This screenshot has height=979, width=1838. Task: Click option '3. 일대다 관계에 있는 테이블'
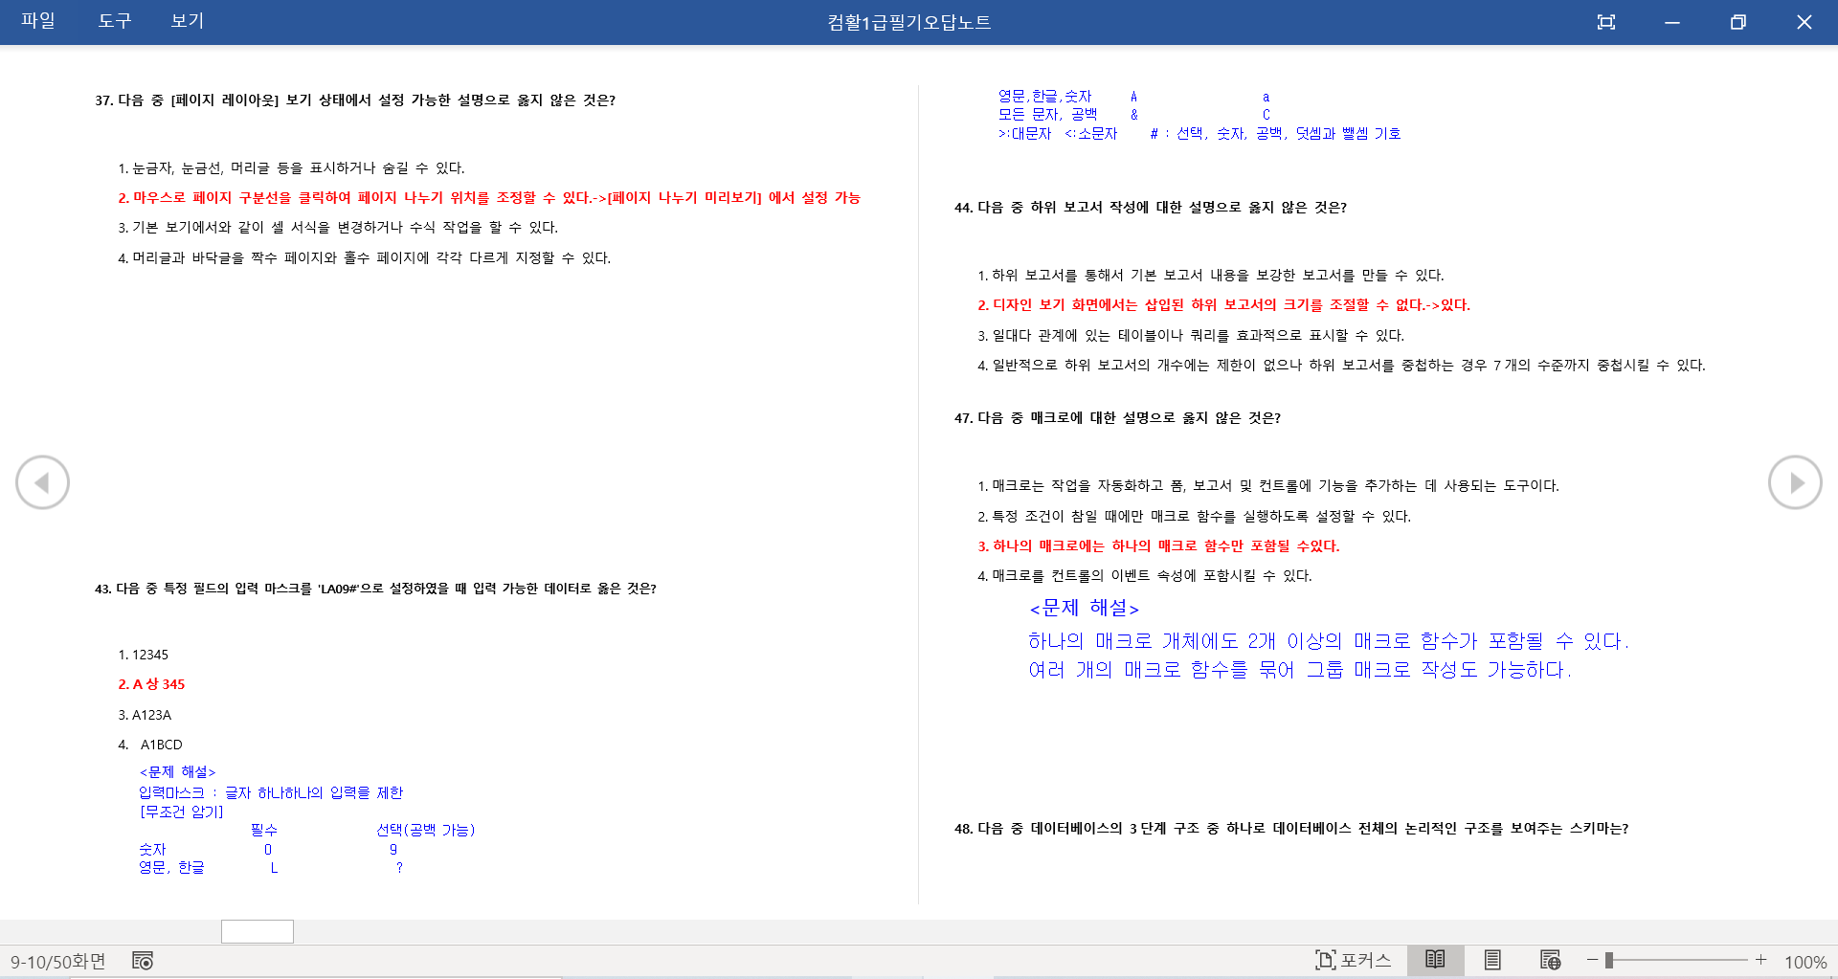[1191, 335]
